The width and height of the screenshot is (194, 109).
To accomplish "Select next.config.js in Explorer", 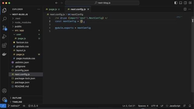I will tap(26, 74).
